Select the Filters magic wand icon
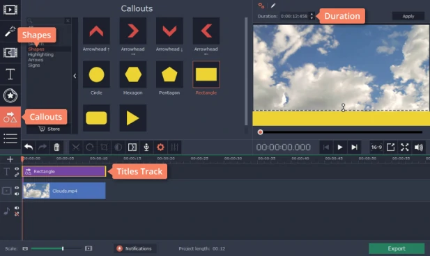The height and width of the screenshot is (256, 430). tap(10, 31)
